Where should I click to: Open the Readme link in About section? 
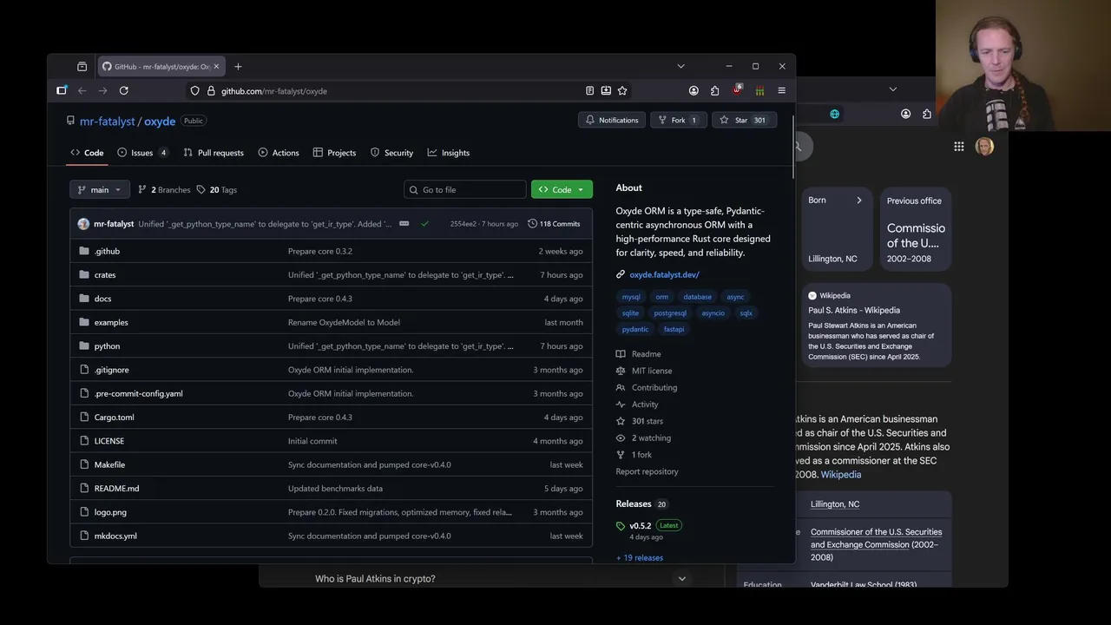[x=646, y=354]
